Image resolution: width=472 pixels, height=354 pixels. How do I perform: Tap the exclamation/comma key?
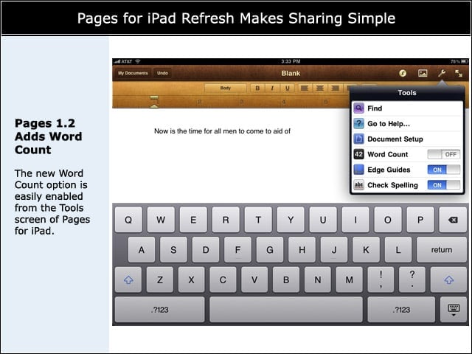[x=381, y=280]
